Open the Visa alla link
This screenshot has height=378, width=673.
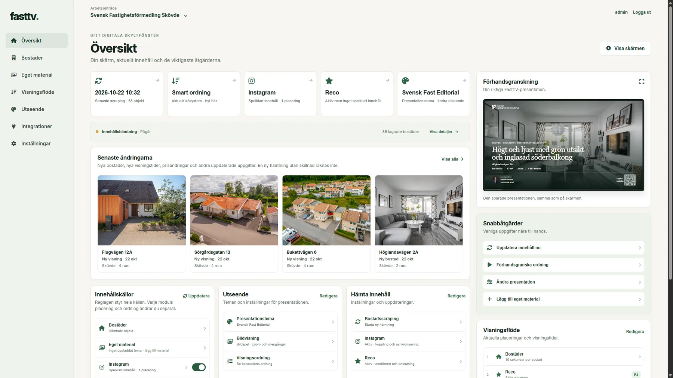pos(452,159)
